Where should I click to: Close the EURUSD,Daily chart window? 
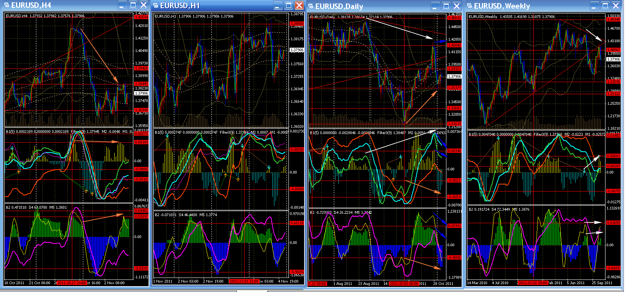click(457, 6)
